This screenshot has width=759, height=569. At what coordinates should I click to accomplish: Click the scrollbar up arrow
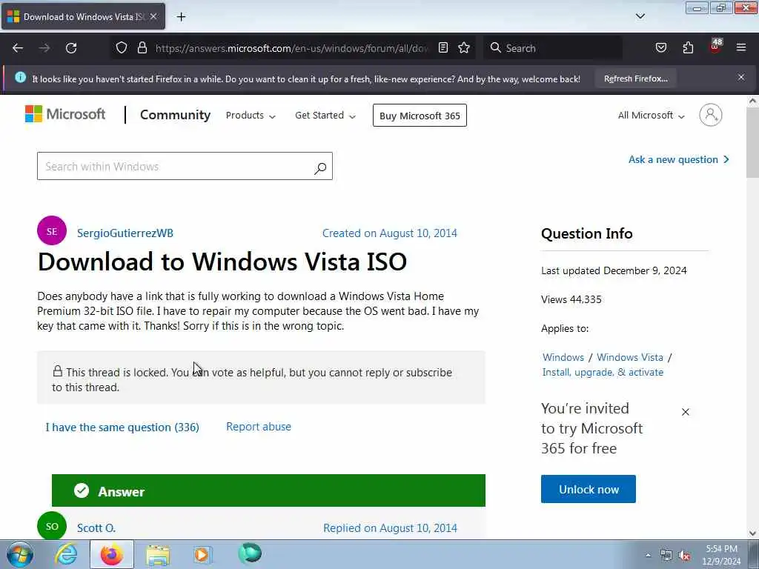pyautogui.click(x=752, y=101)
